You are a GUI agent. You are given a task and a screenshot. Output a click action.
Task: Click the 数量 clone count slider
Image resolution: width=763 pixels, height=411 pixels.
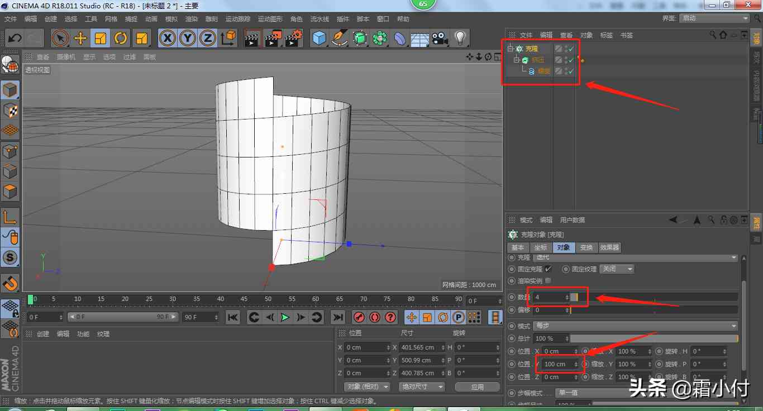[x=654, y=297]
